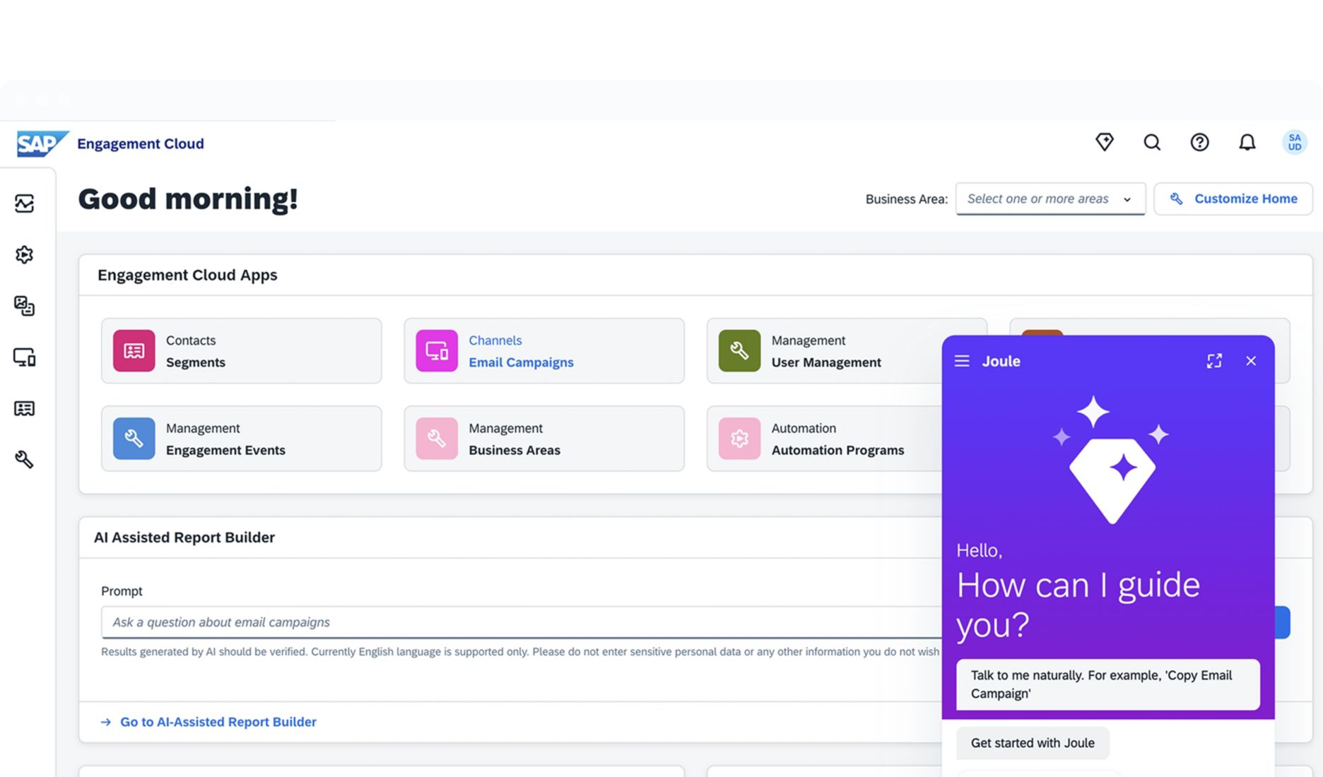The image size is (1323, 777).
Task: Open the analytics chart sidebar icon
Action: pyautogui.click(x=25, y=203)
